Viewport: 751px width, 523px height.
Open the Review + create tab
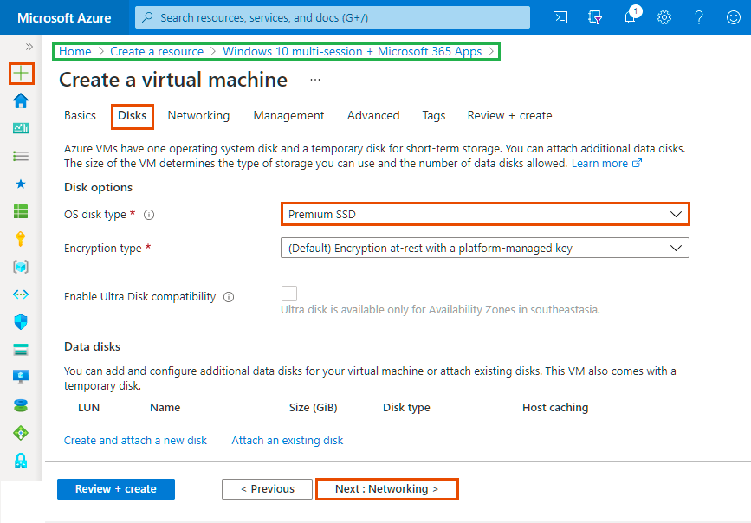(509, 115)
